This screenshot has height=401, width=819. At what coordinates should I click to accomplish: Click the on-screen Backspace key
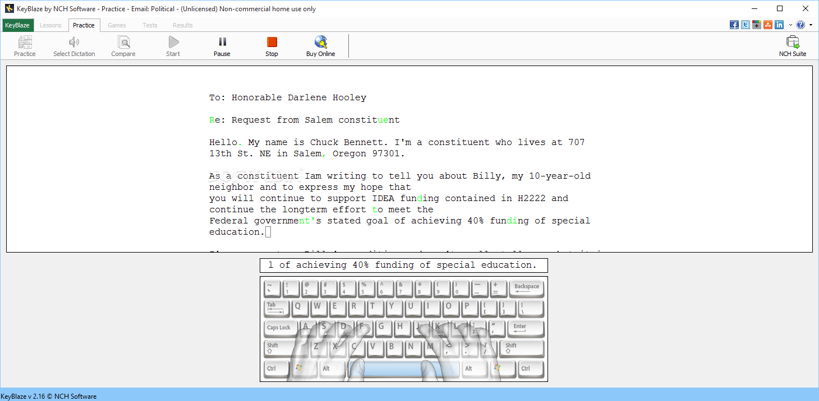coord(527,289)
